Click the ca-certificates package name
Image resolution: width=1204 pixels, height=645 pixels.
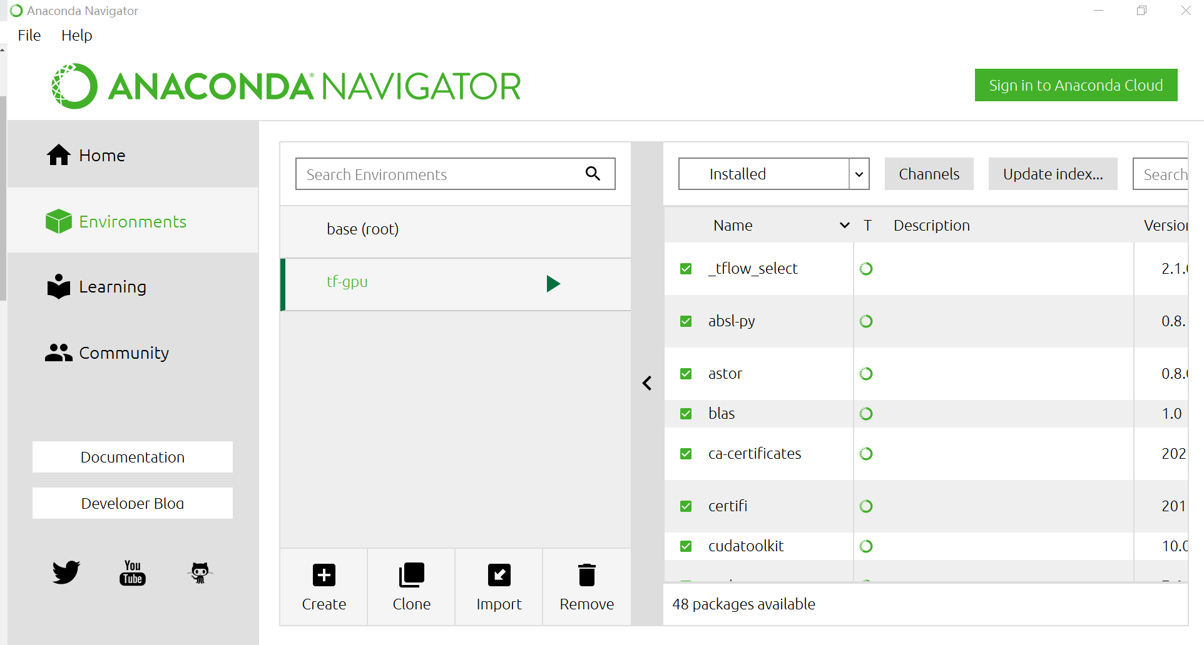pyautogui.click(x=755, y=454)
